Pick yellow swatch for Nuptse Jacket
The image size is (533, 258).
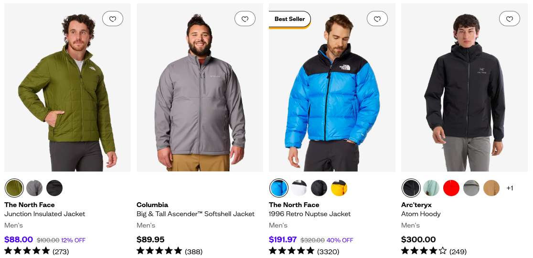tap(339, 188)
